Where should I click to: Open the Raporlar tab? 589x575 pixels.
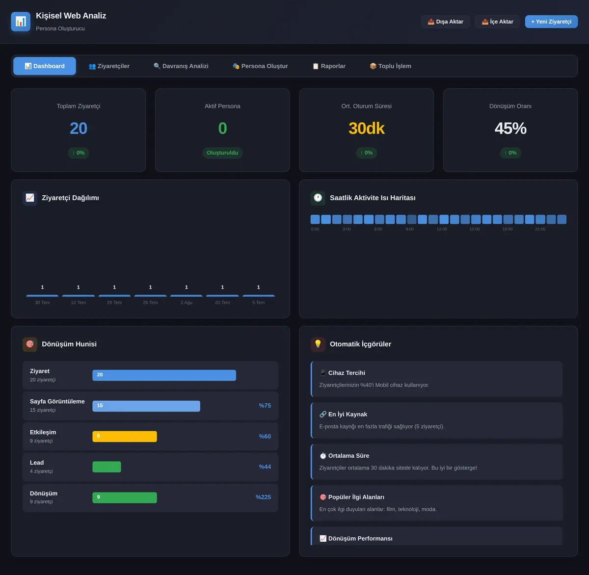[x=329, y=66]
